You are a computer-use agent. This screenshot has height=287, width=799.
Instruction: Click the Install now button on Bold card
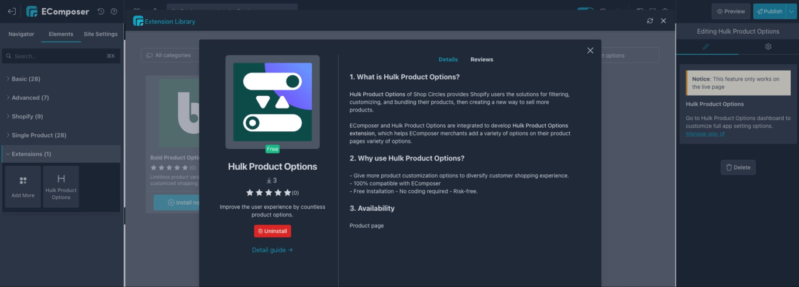[177, 202]
